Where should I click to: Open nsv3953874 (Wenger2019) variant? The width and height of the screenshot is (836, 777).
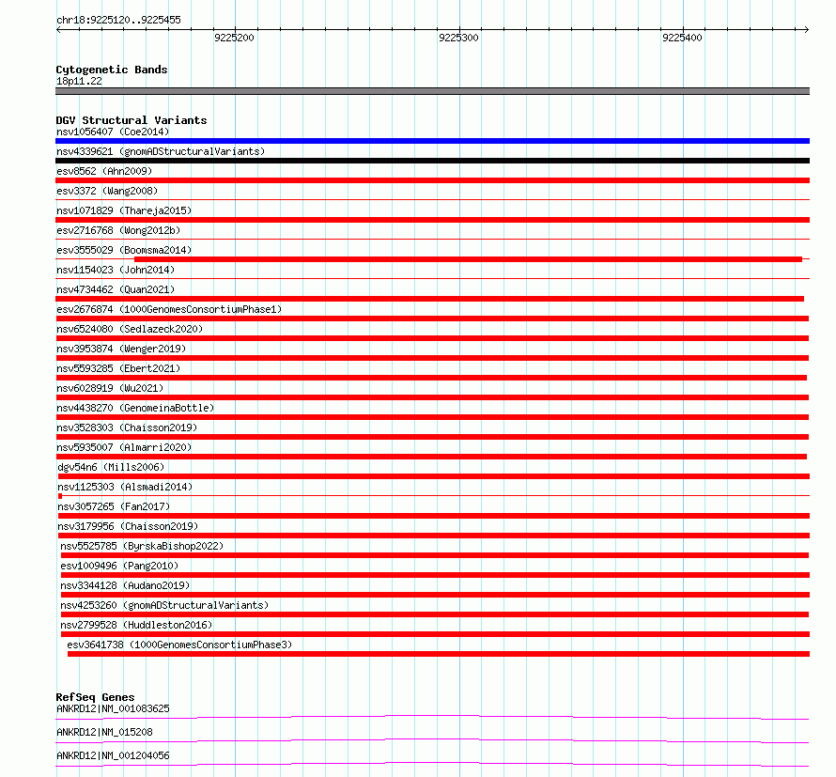coord(121,349)
